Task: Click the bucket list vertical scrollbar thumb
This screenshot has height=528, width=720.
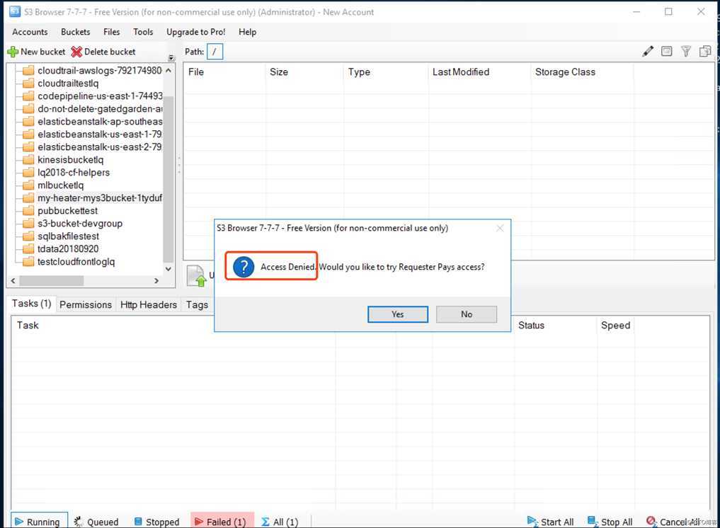Action: 168,179
